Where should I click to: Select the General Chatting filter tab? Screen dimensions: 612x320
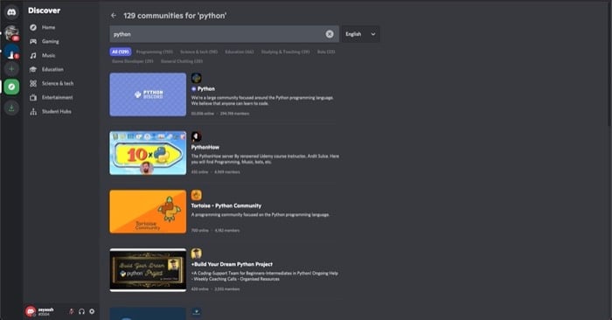coord(182,61)
